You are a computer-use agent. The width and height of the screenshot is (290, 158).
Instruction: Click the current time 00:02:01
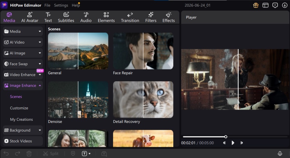pos(188,143)
